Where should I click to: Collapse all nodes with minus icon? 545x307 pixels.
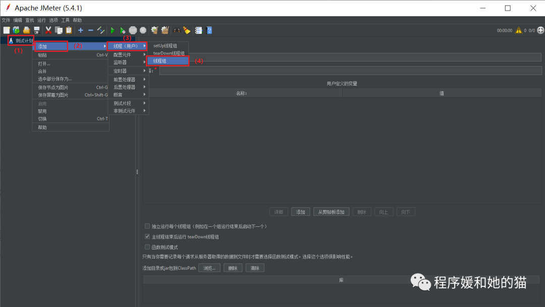91,30
